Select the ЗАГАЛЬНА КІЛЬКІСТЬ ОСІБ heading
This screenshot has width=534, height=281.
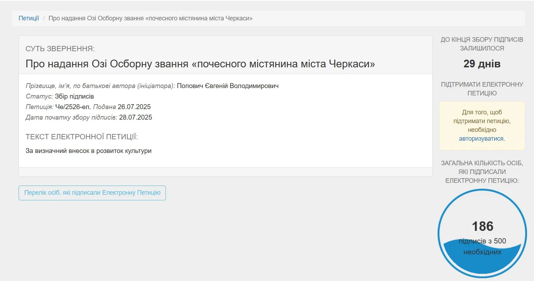483,172
